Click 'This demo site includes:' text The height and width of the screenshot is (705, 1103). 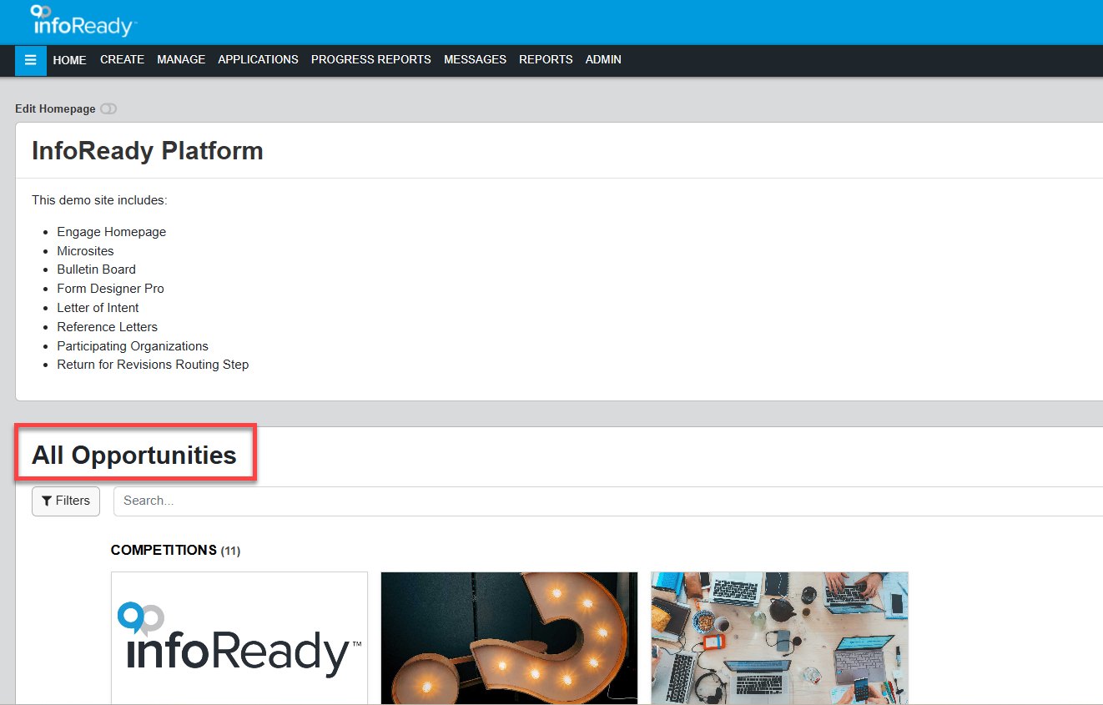(x=99, y=200)
